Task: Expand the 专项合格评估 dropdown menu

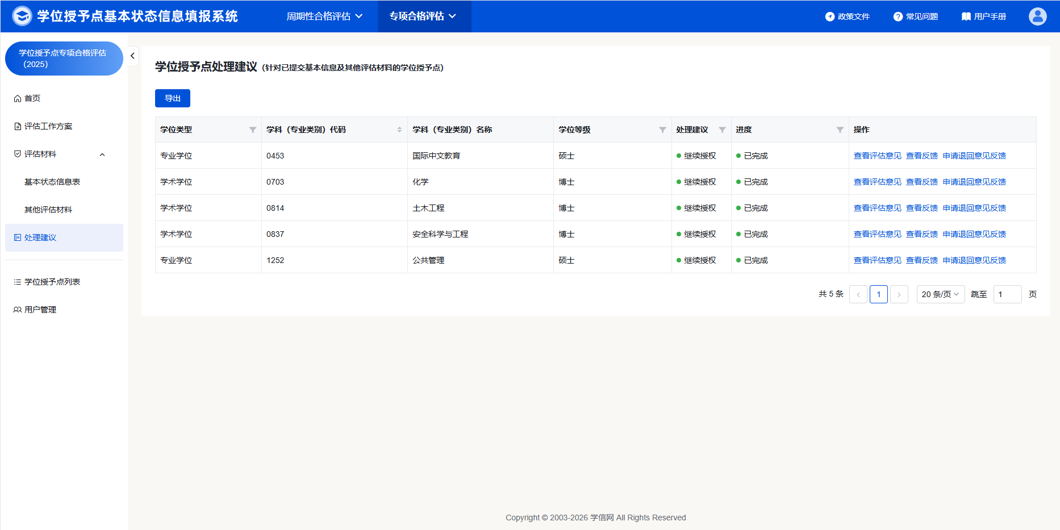Action: pyautogui.click(x=423, y=16)
